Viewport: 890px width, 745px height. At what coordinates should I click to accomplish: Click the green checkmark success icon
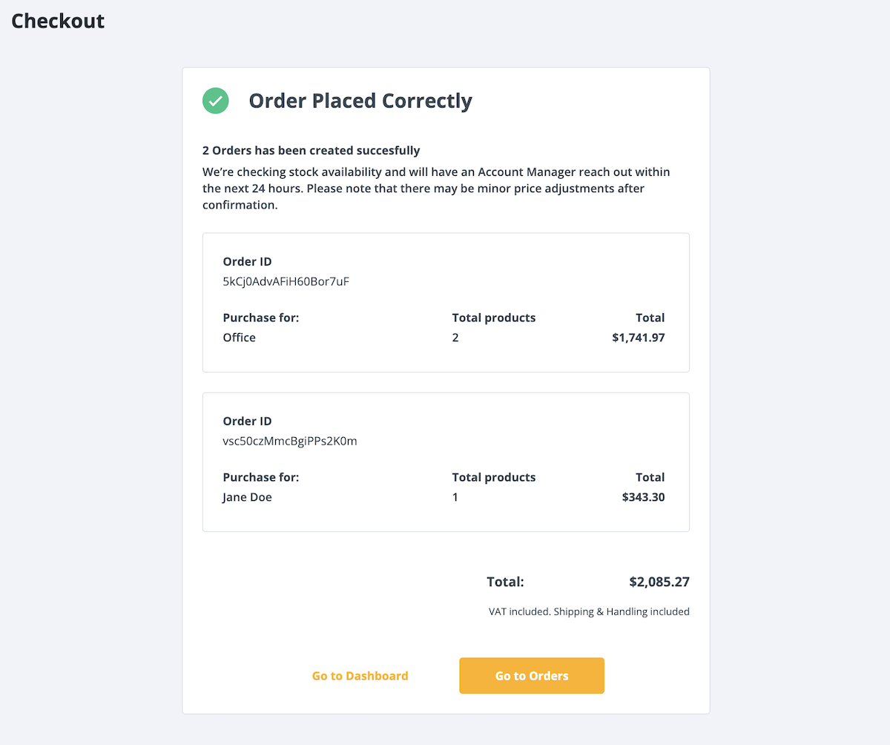[x=215, y=101]
